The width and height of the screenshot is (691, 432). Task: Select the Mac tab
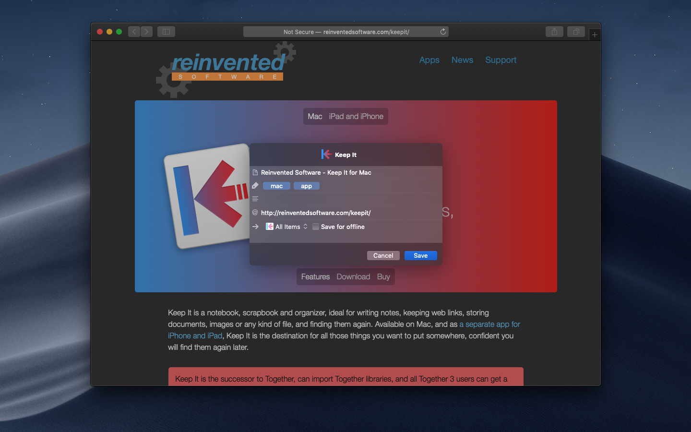click(315, 116)
